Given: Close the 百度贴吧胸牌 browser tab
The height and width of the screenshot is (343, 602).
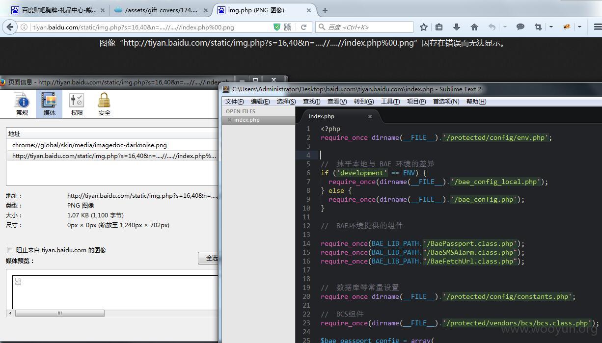Looking at the screenshot, I should pos(102,10).
